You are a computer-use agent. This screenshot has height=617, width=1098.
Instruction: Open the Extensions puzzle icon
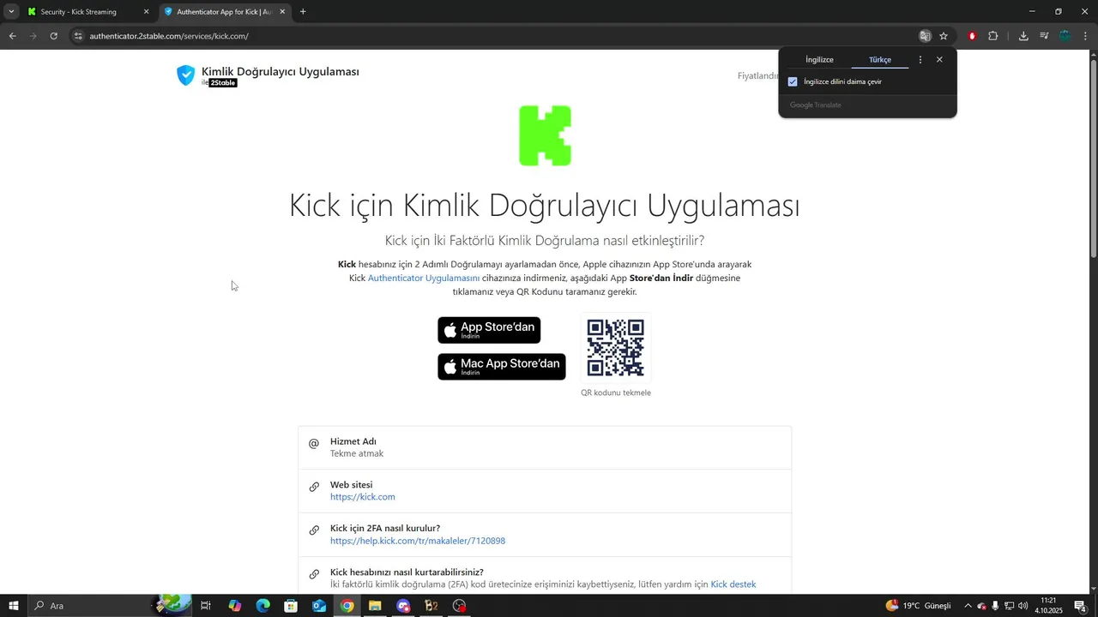(x=993, y=36)
